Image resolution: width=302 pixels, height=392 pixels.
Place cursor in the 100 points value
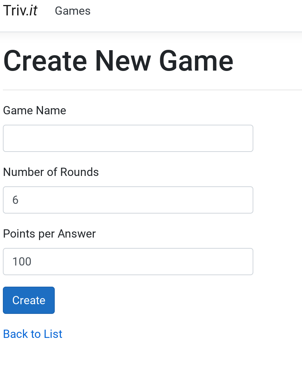(22, 262)
